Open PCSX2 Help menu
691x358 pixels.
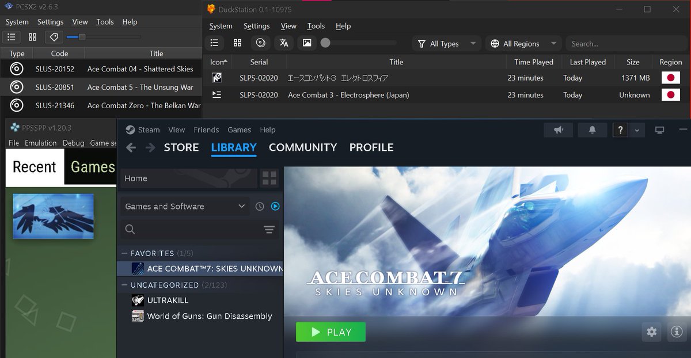[x=130, y=22]
